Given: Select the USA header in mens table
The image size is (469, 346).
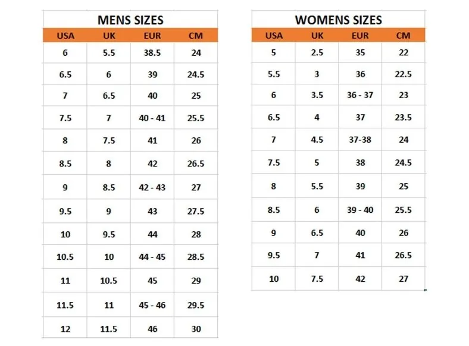Looking at the screenshot, I should tap(65, 36).
